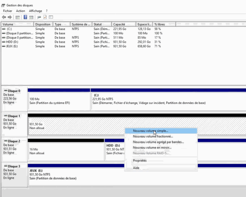Click Aide in the context menu
The width and height of the screenshot is (246, 197).
[x=136, y=168]
